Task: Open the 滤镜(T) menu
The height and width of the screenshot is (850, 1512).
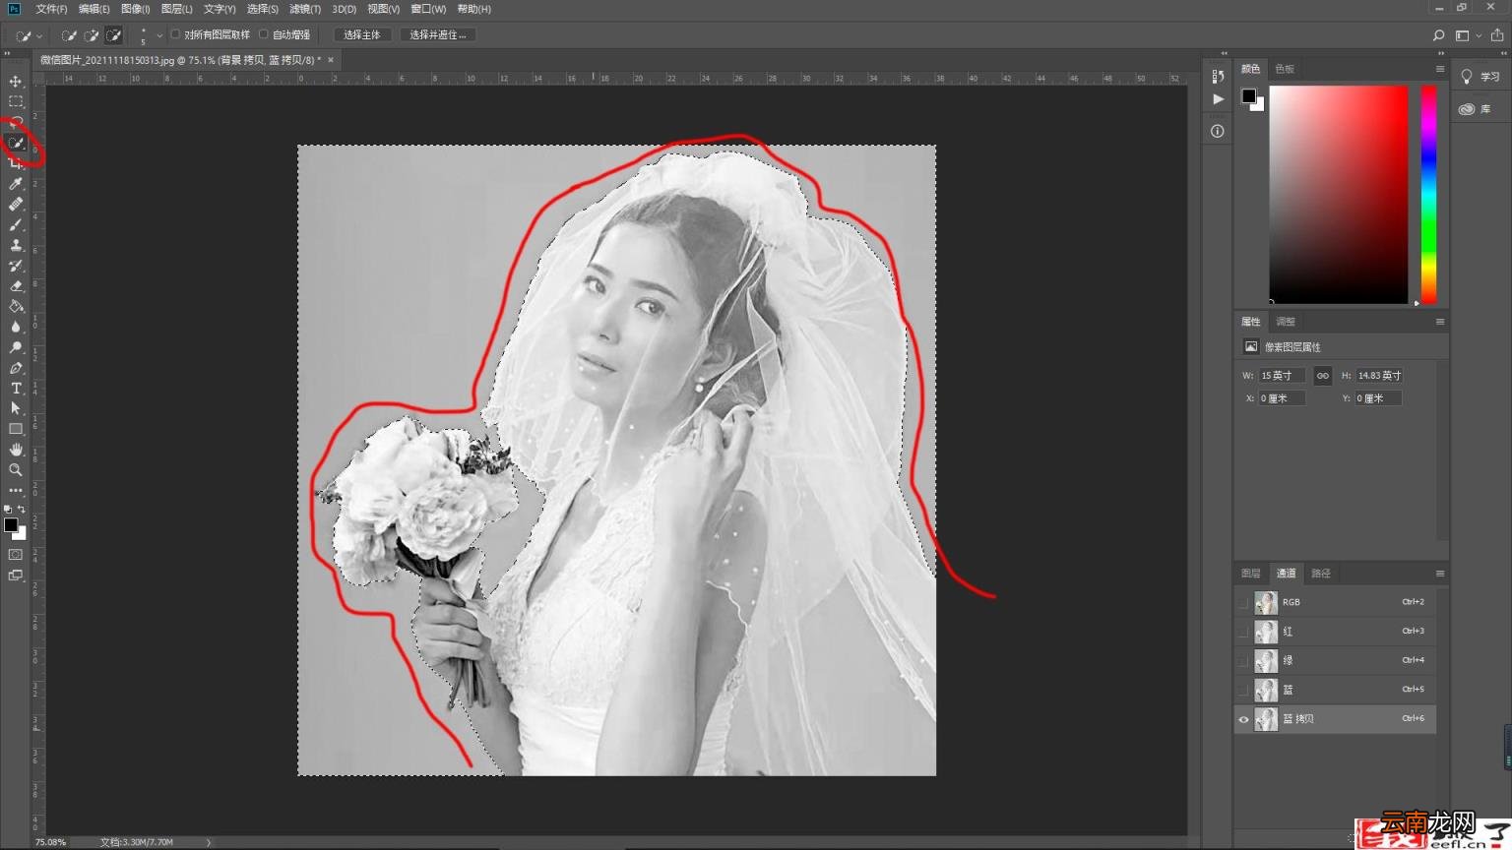Action: [x=304, y=9]
